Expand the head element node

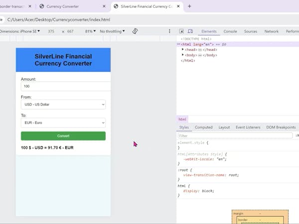pos(183,49)
